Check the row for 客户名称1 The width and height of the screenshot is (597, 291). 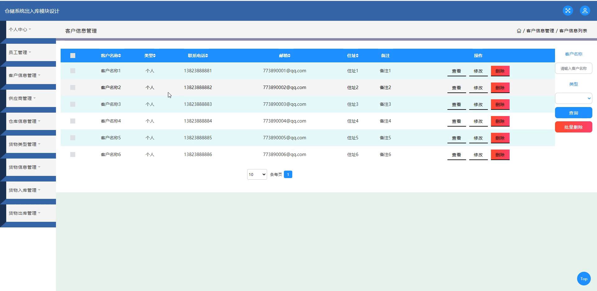click(x=73, y=71)
